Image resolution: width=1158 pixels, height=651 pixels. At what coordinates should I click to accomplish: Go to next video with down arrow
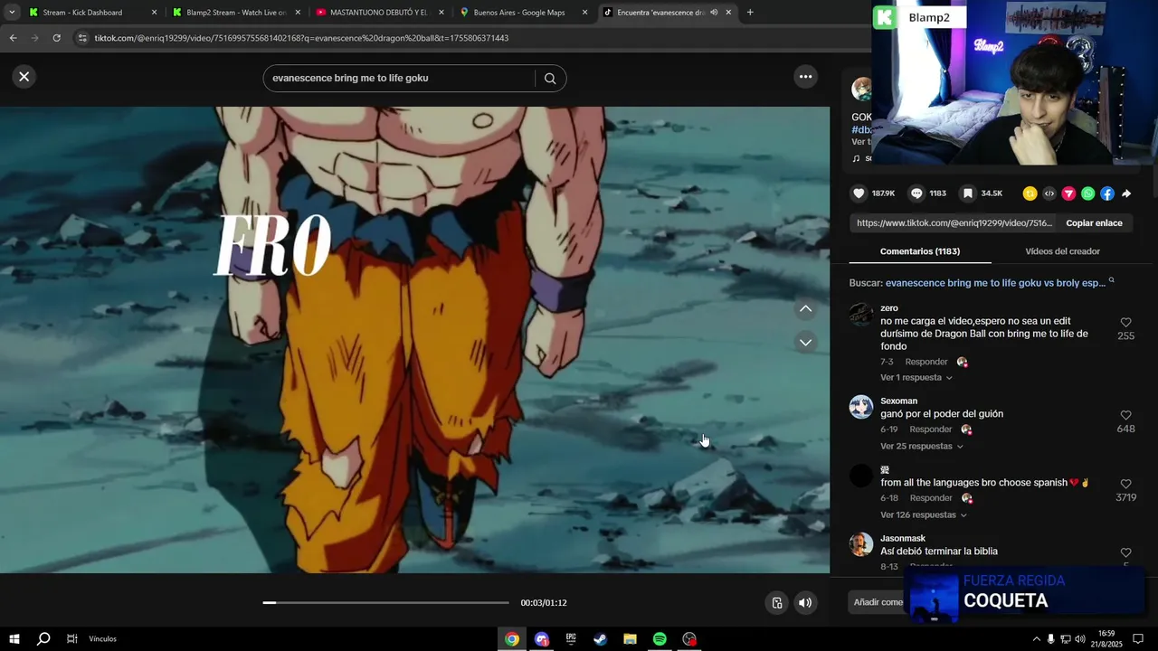[x=805, y=343]
